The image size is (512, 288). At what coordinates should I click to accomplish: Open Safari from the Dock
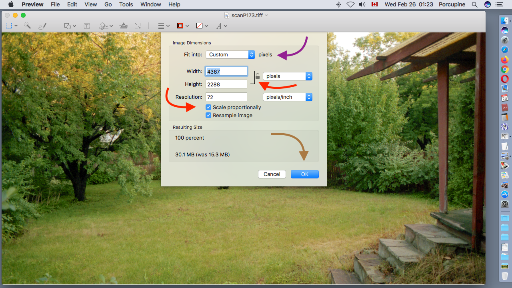click(505, 50)
